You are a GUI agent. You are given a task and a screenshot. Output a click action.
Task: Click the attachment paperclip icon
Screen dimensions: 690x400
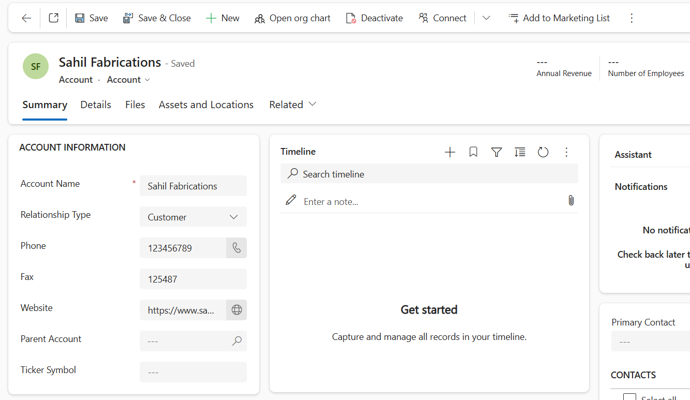[571, 201]
